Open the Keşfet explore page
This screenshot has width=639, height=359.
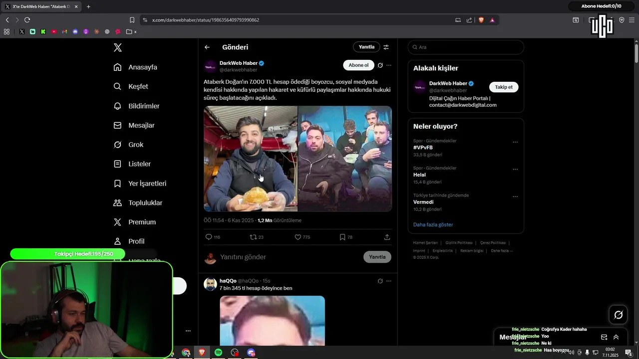coord(131,86)
